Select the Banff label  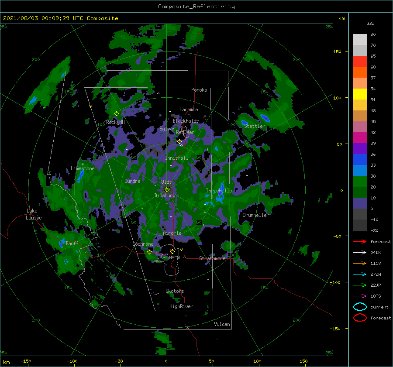pos(72,243)
